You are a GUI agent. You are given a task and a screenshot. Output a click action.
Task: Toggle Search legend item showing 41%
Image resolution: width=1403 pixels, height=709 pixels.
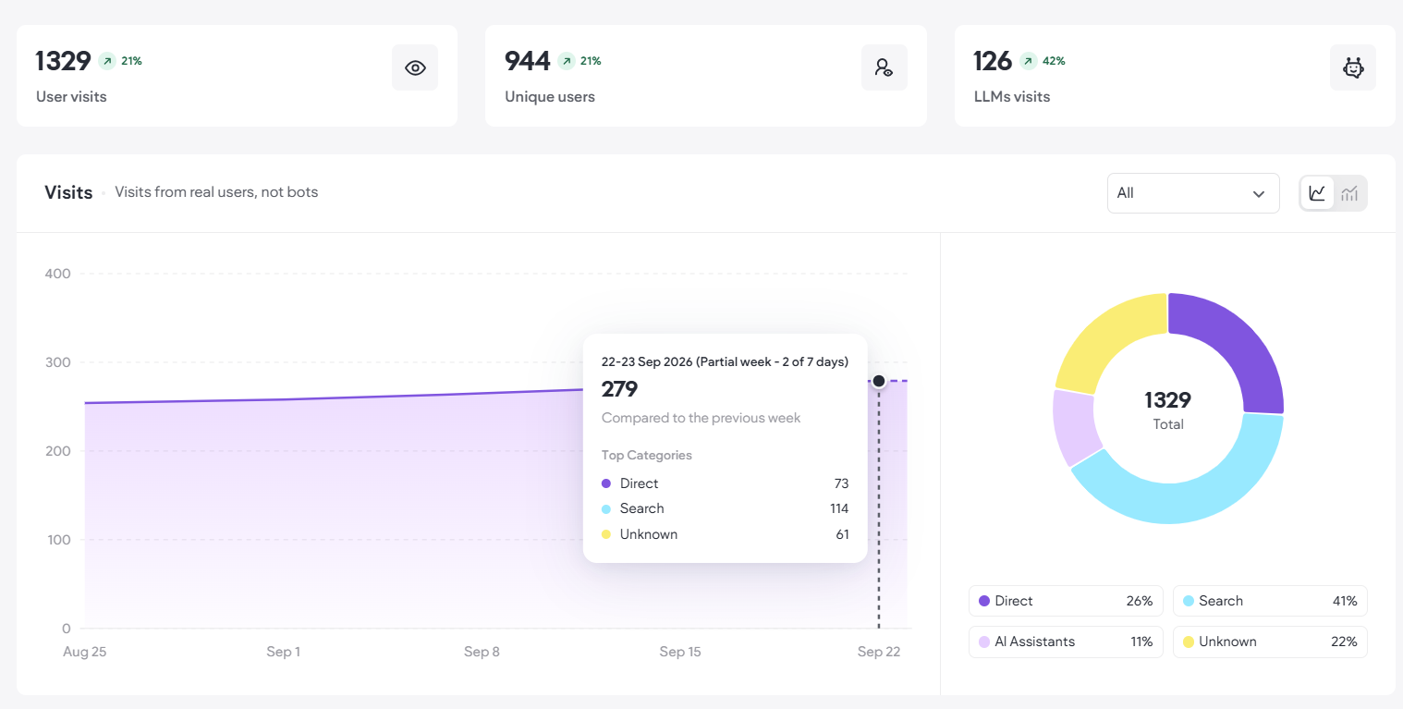[1270, 601]
